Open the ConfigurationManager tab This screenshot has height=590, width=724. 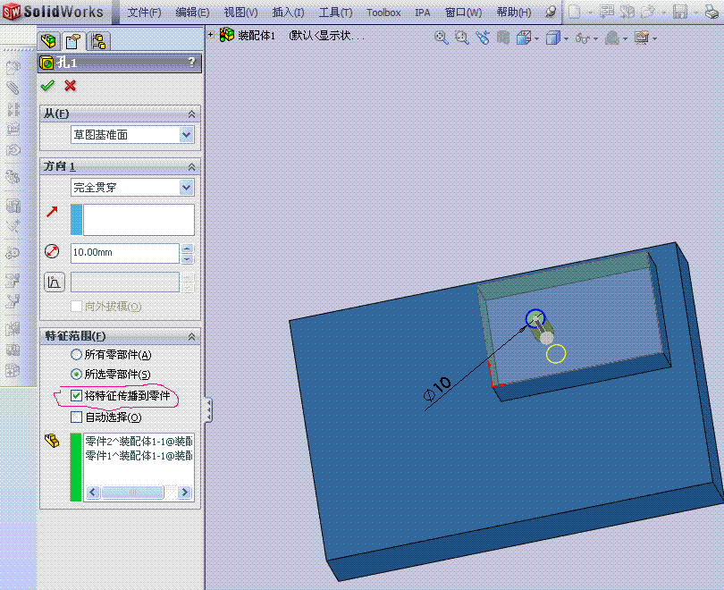pyautogui.click(x=98, y=41)
